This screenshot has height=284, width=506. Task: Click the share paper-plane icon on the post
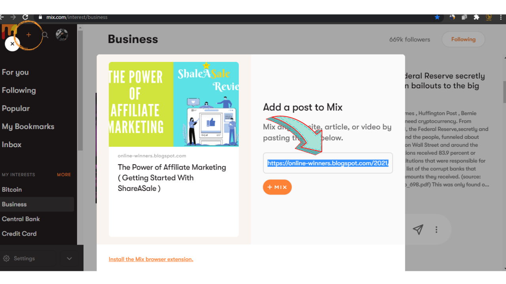[418, 229]
